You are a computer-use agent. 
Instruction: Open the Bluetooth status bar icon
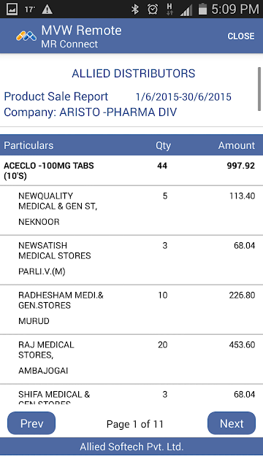135,9
